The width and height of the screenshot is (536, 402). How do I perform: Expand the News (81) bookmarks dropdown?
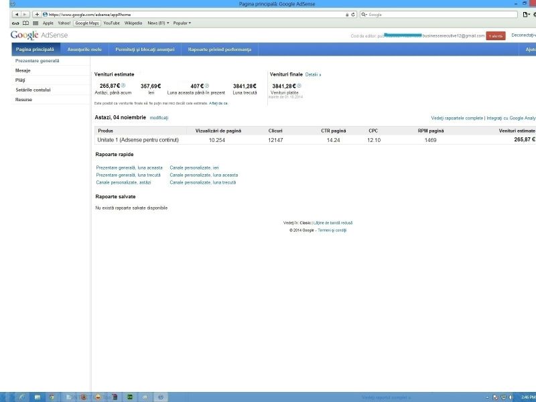[x=157, y=23]
